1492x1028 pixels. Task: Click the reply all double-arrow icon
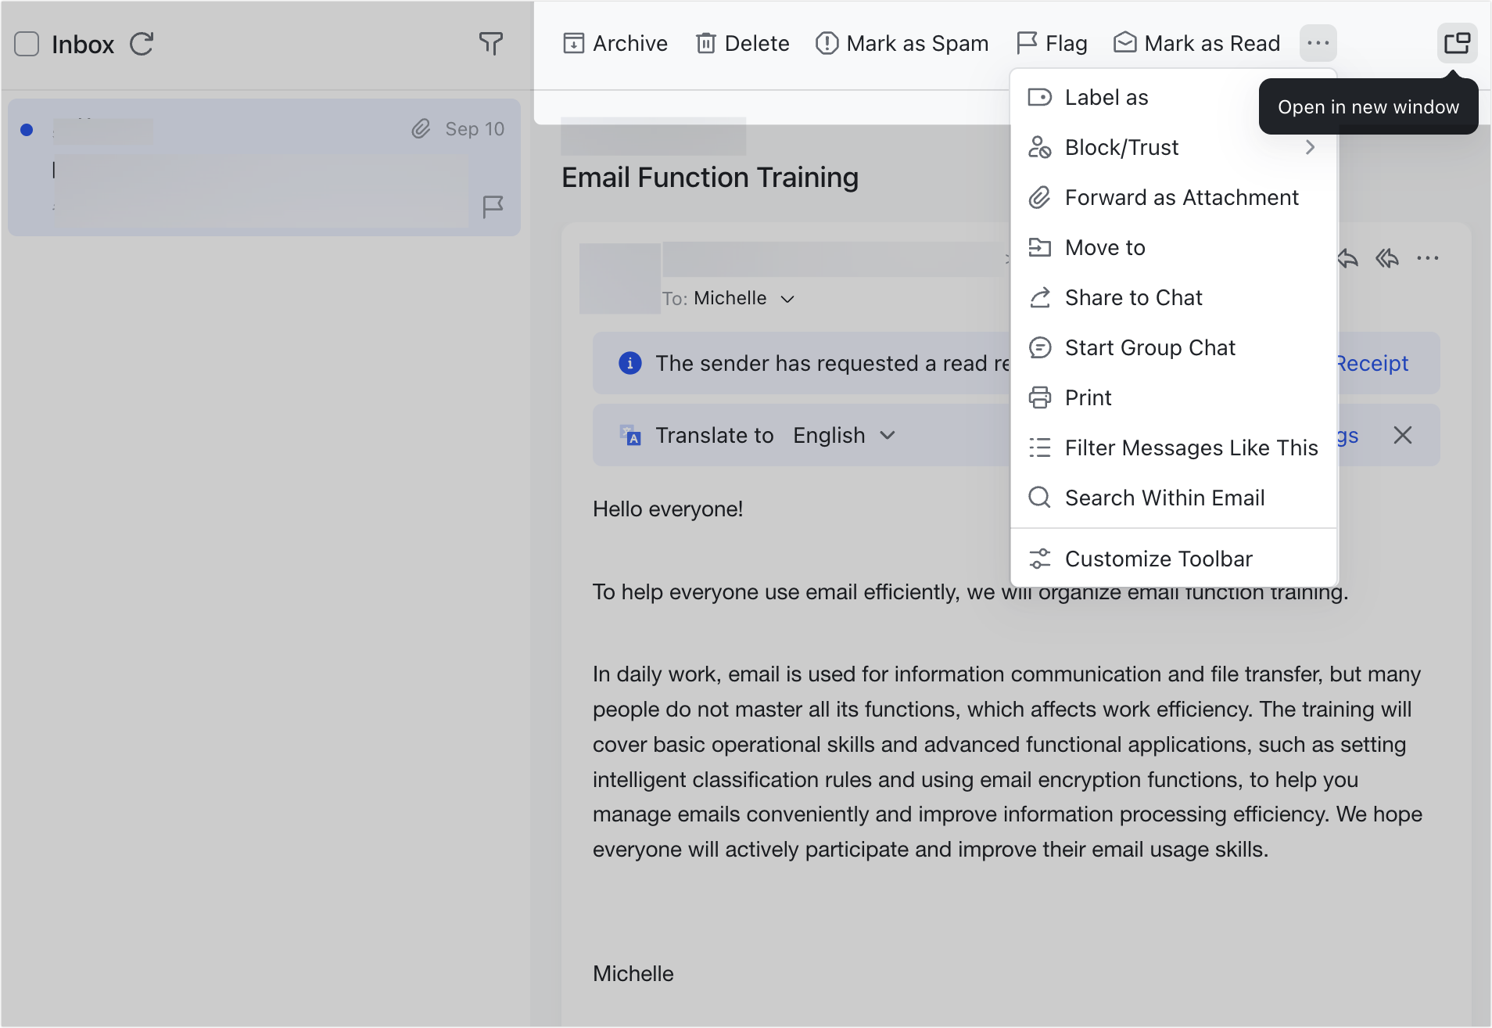tap(1387, 258)
